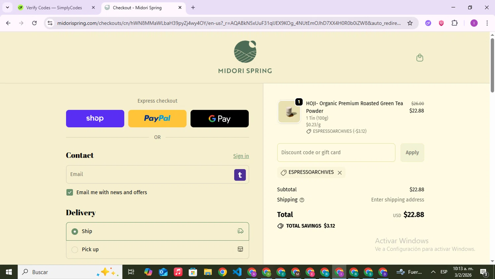
Task: View site information icon in address bar
Action: [50, 23]
